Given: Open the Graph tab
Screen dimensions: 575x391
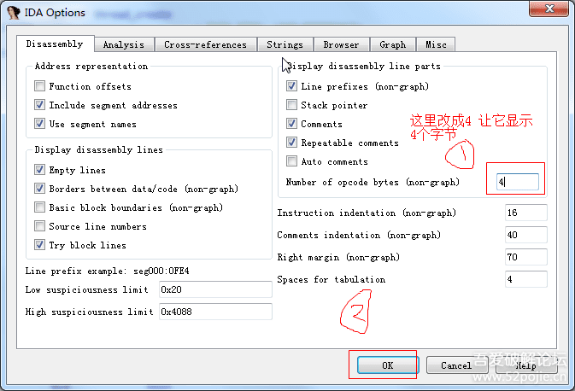Looking at the screenshot, I should [393, 44].
